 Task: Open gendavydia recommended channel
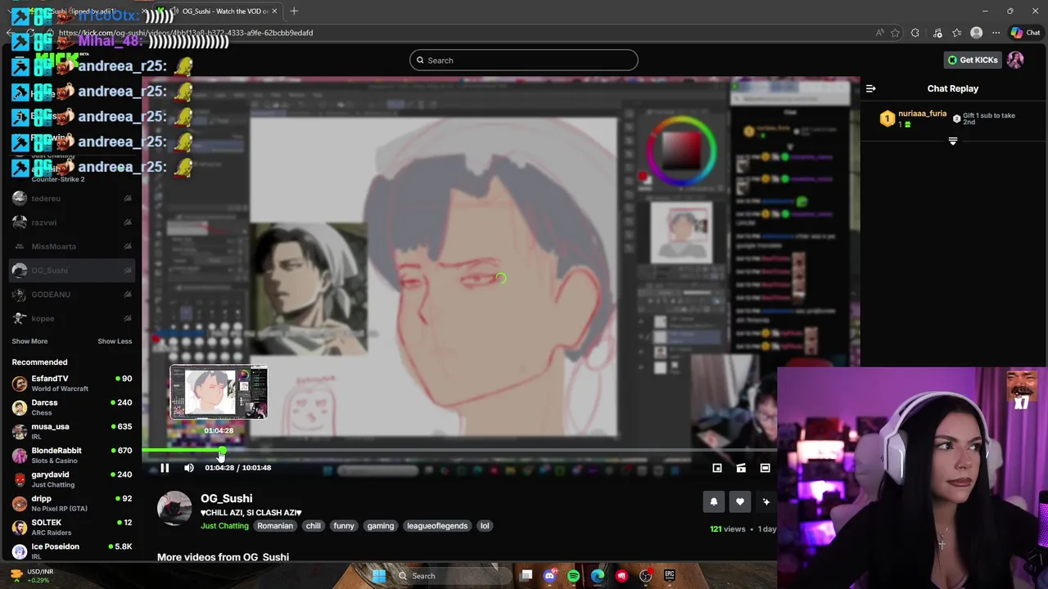pos(72,479)
